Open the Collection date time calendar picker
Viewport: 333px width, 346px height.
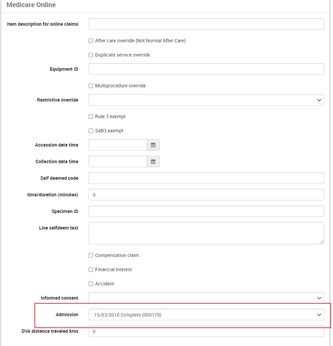[153, 161]
